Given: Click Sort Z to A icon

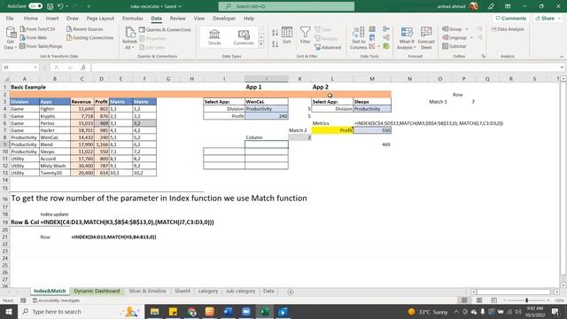Looking at the screenshot, I should click(x=275, y=44).
